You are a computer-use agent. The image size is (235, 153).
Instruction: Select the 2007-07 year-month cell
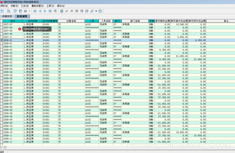pos(13,24)
